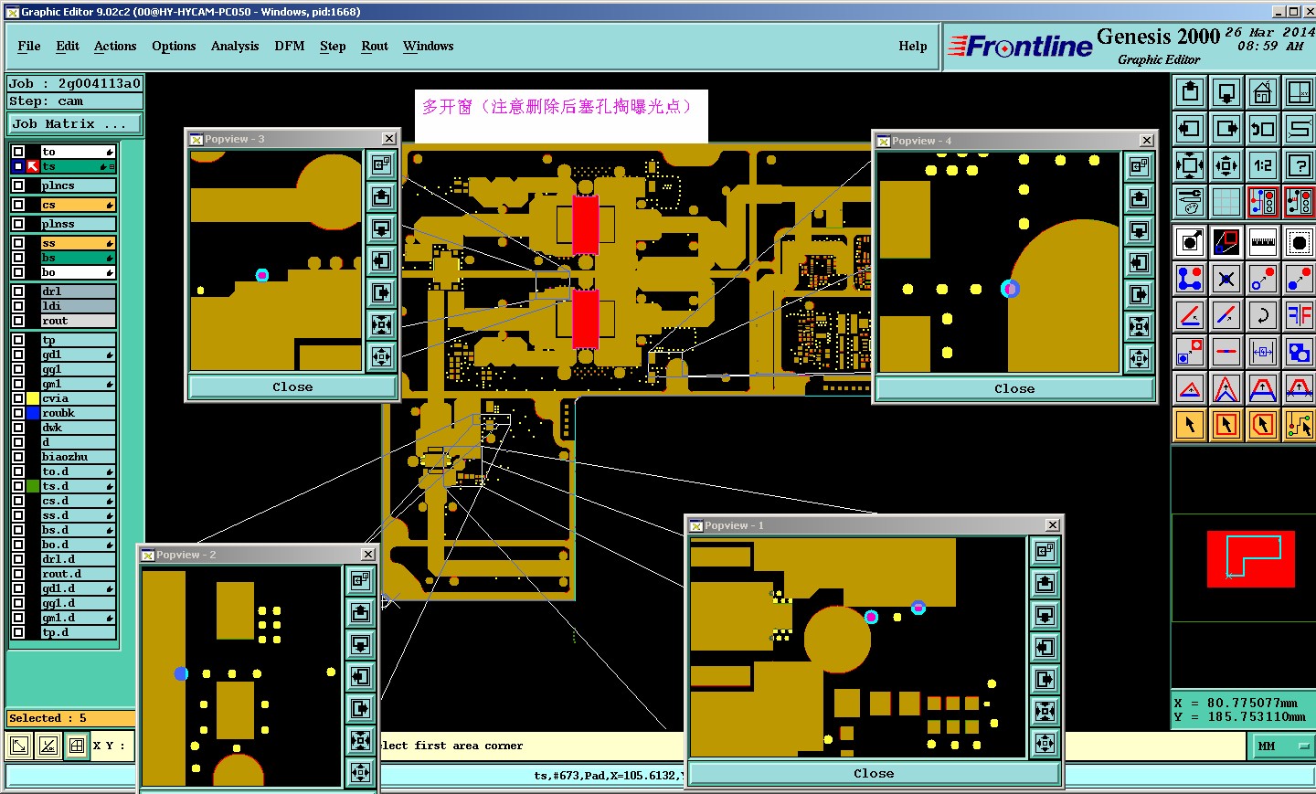This screenshot has height=794, width=1316.
Task: Click the zoom out (shrink arrows) icon
Action: [1226, 165]
